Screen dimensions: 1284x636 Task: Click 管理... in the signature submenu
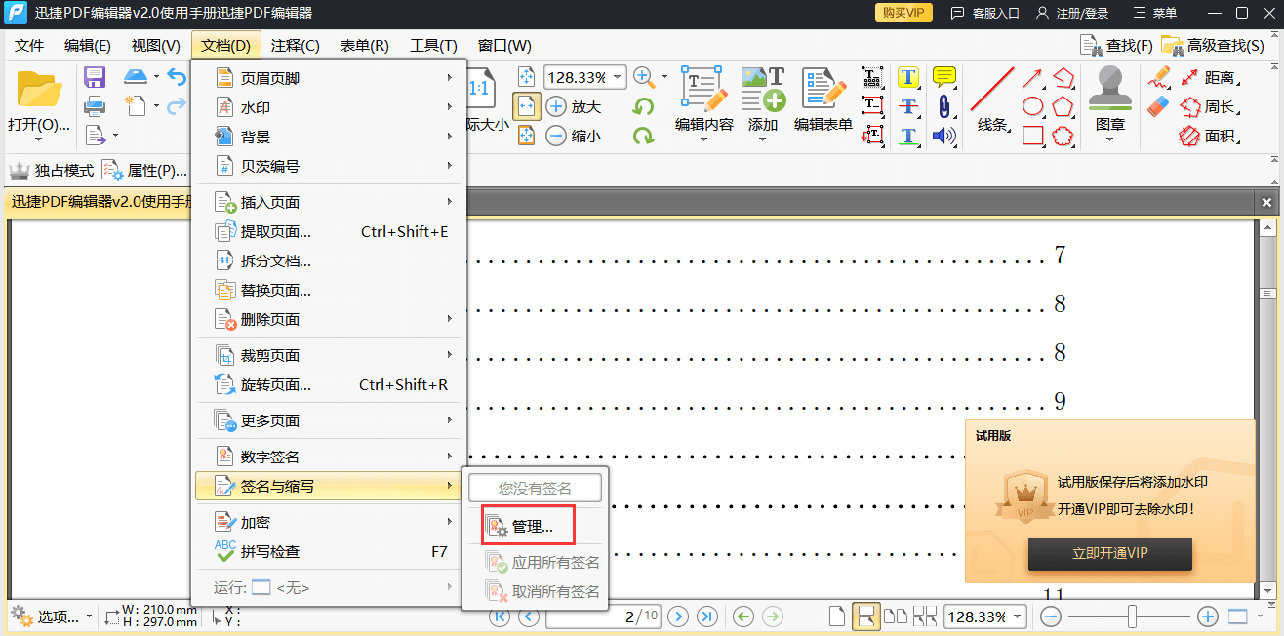click(x=535, y=526)
